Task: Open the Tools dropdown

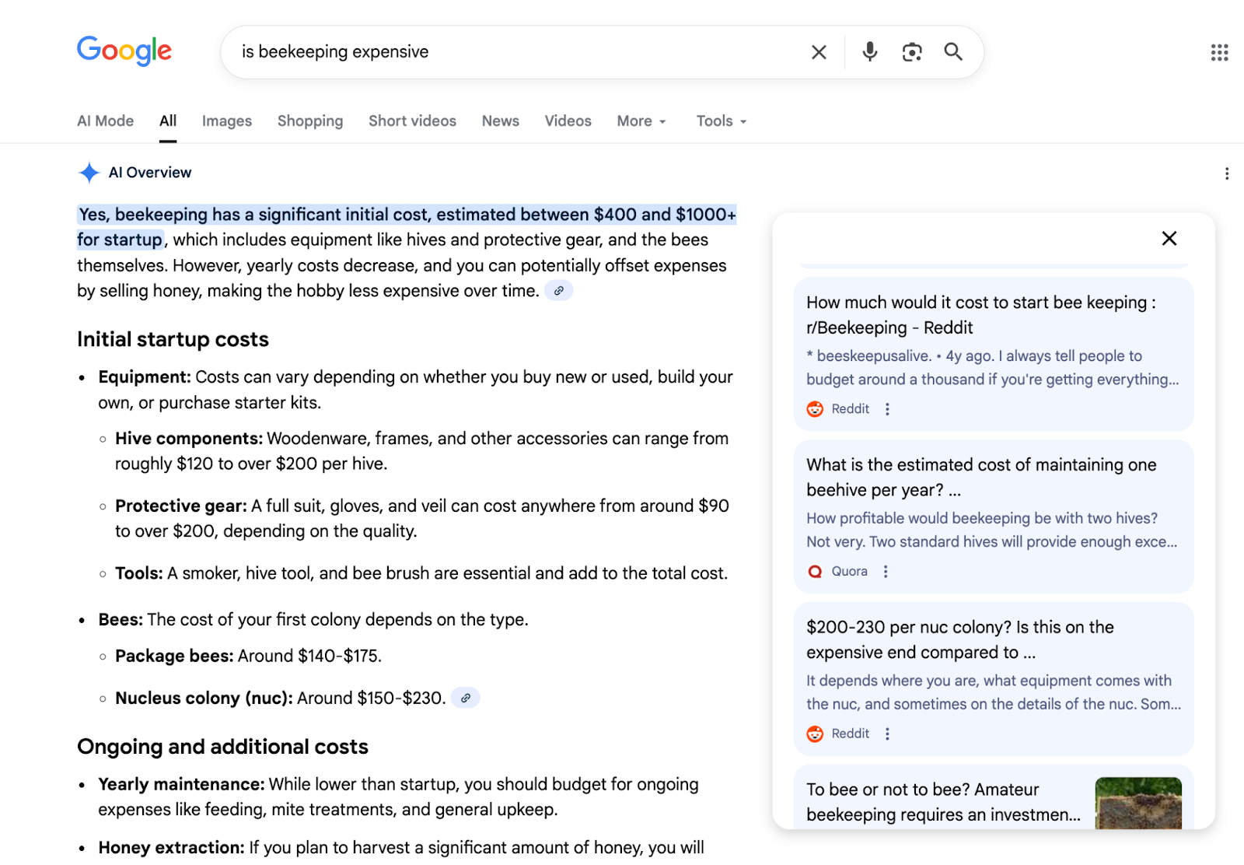Action: pos(721,121)
